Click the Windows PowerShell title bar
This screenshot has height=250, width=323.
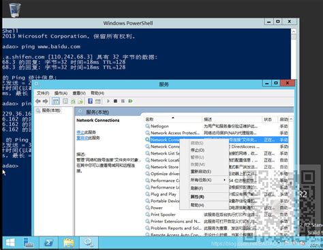point(128,23)
